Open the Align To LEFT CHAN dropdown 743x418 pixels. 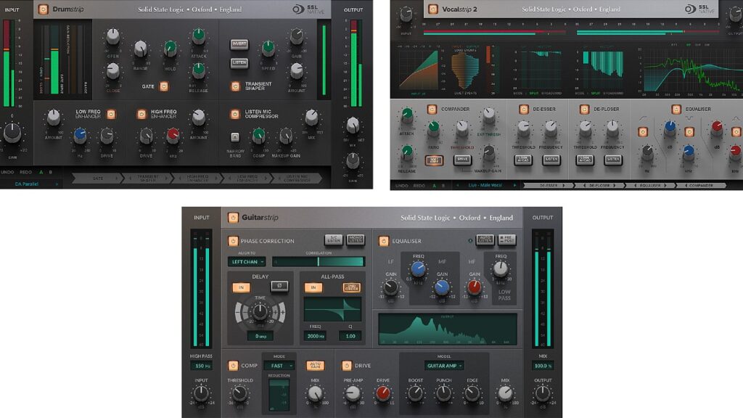pyautogui.click(x=247, y=260)
